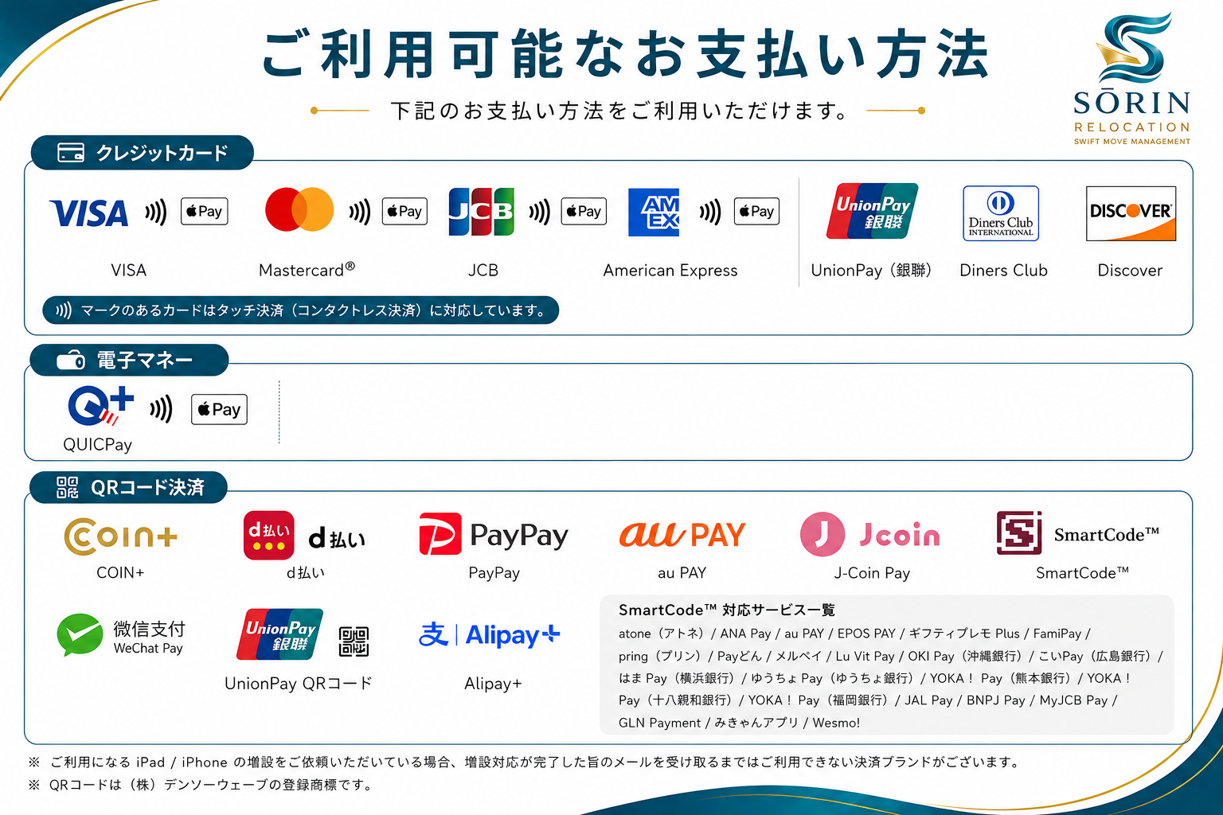
Task: Click the footnote about iPad / iPhone の増設
Action: pos(525,762)
